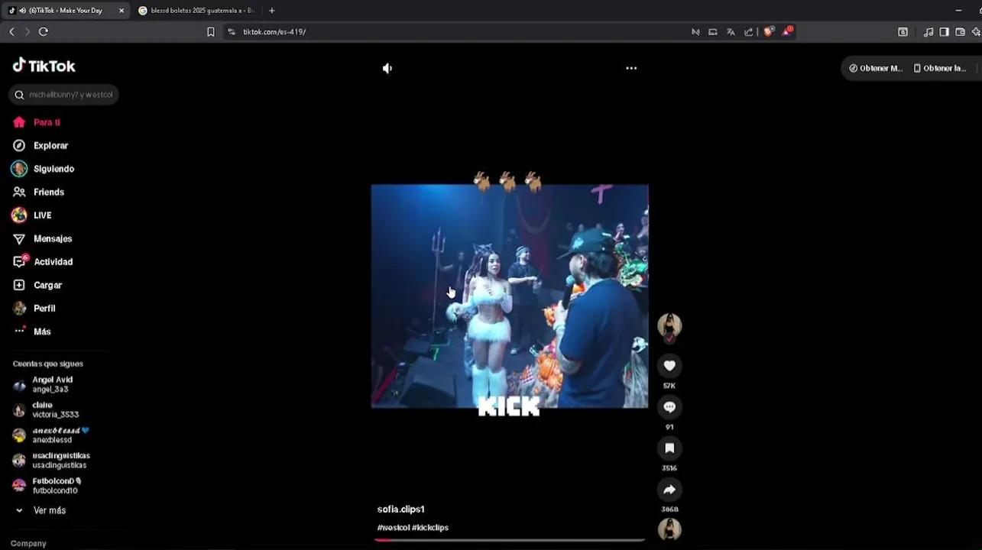982x550 pixels.
Task: Open Brave Rewards triangle icon
Action: (787, 31)
